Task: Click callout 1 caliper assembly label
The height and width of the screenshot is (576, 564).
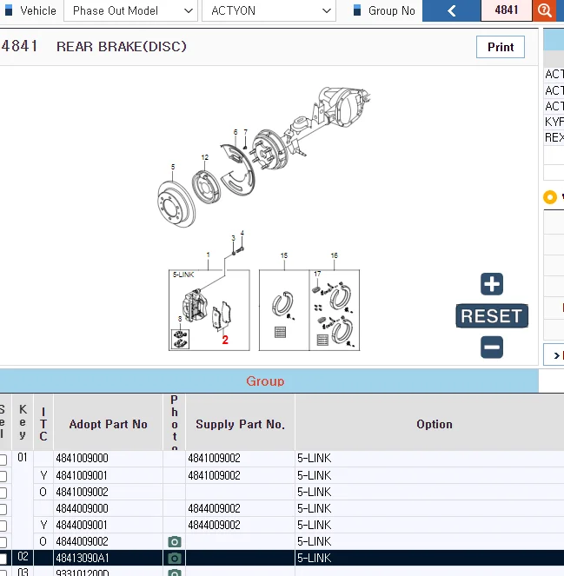Action: click(x=208, y=255)
